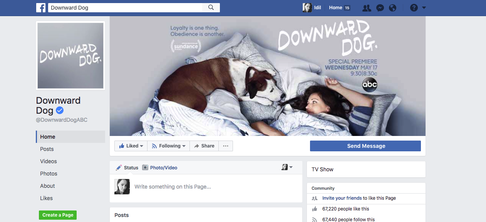
Task: Click the Facebook logo icon
Action: click(41, 8)
